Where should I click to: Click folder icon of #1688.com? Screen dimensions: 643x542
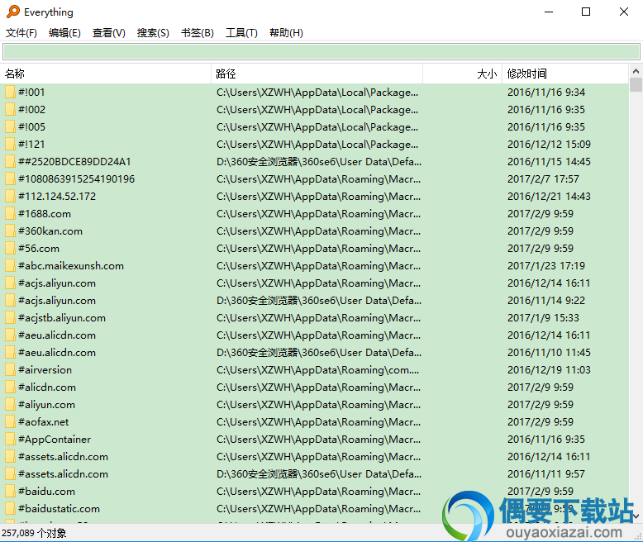click(10, 214)
